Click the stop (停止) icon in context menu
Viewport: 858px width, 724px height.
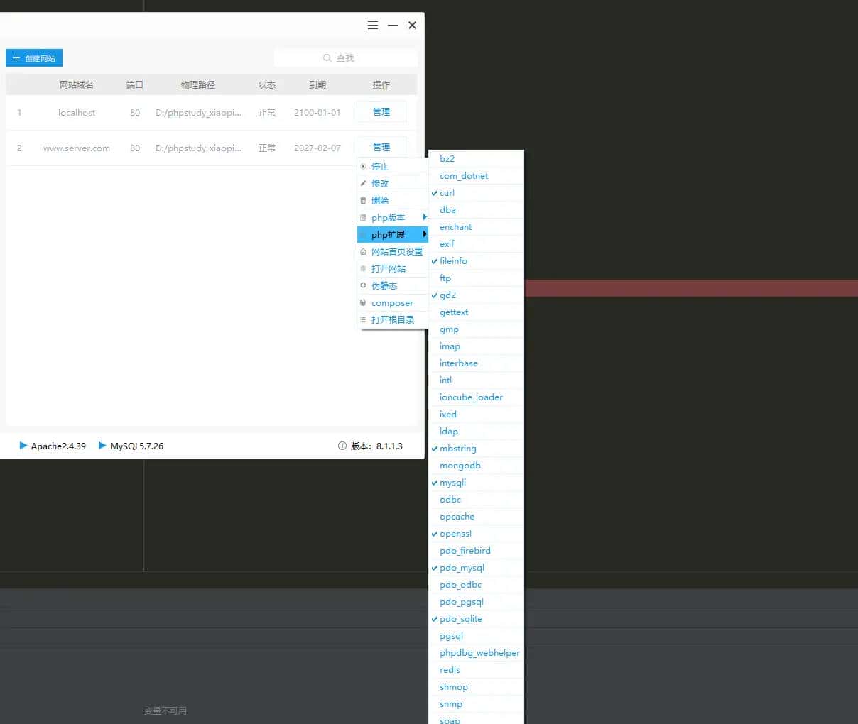tap(364, 166)
